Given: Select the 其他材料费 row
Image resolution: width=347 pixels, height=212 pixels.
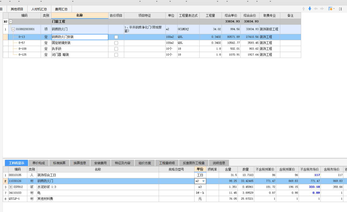Looking at the screenshot, I should [175, 199].
